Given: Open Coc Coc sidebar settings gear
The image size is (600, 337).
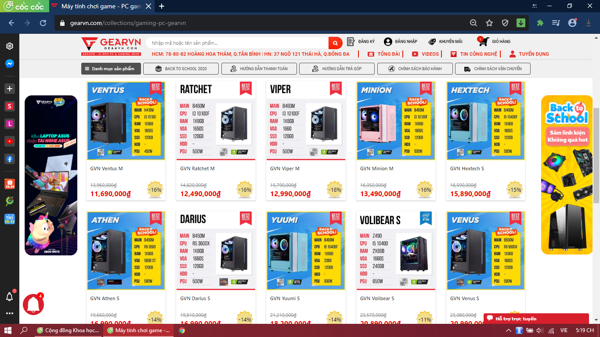Looking at the screenshot, I should pyautogui.click(x=9, y=46).
